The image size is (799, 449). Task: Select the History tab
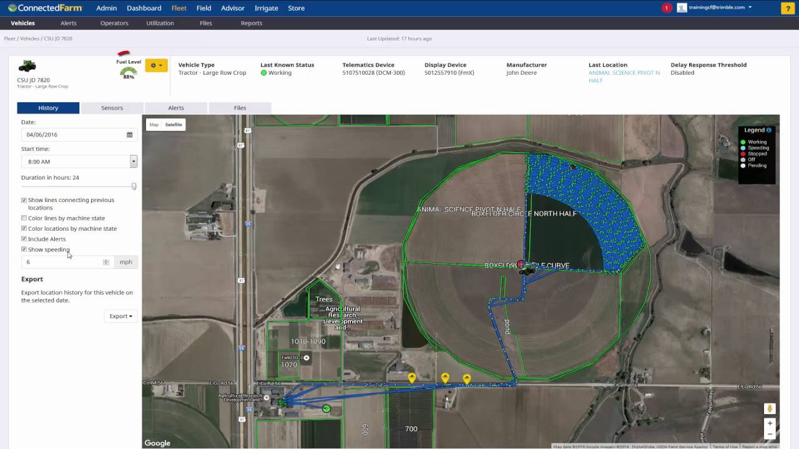[x=48, y=108]
